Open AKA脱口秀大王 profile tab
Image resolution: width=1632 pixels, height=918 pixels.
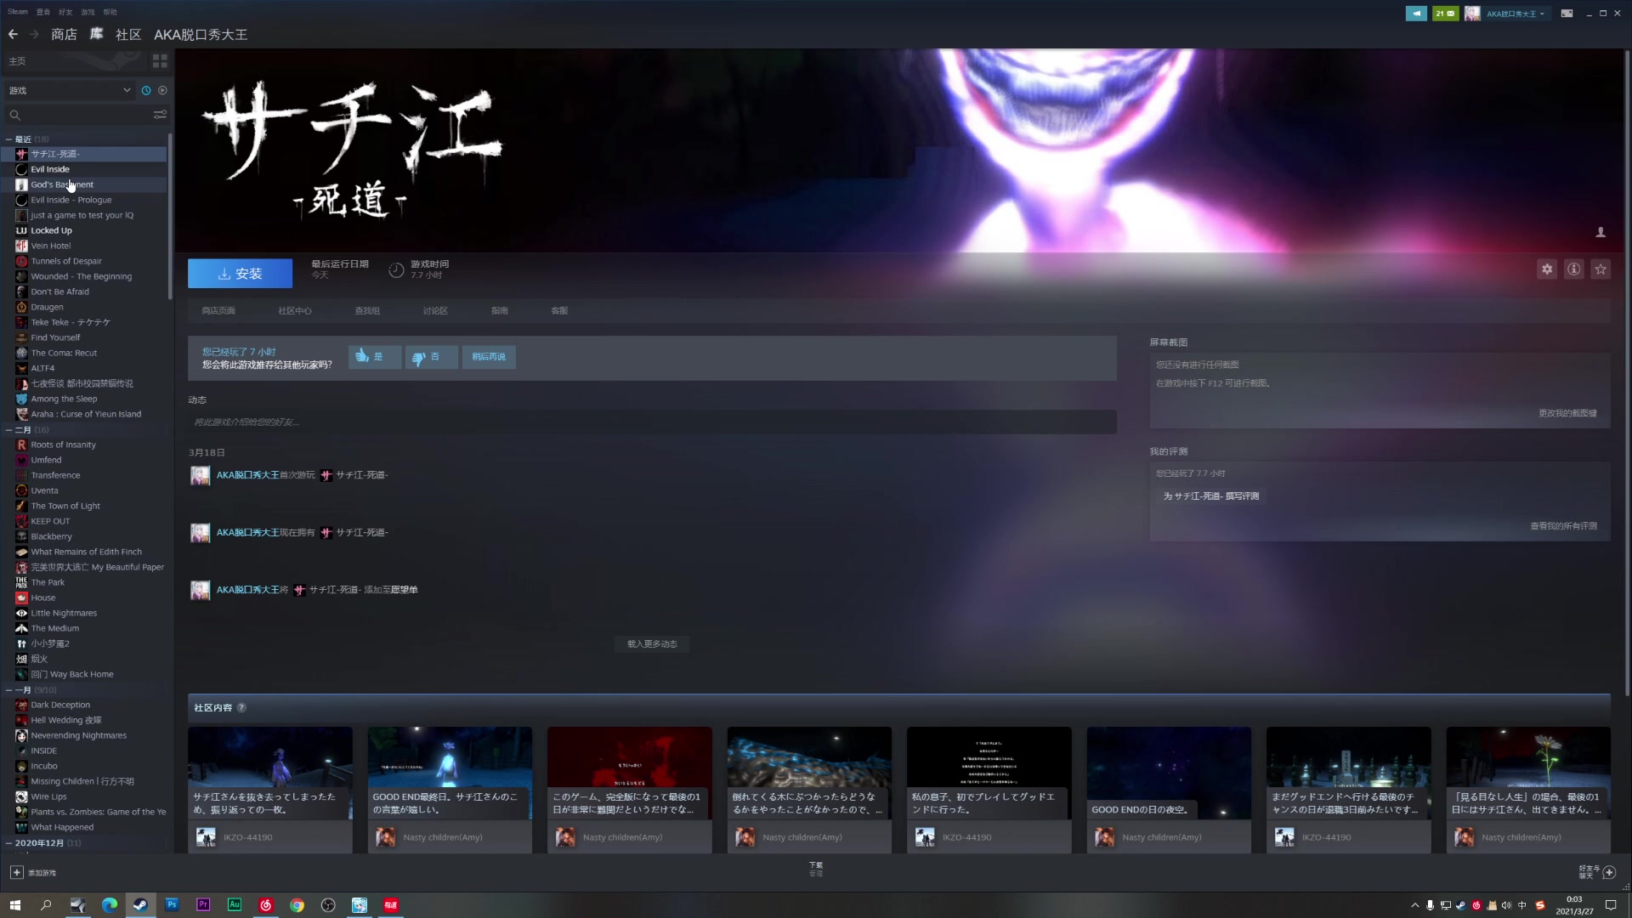pos(201,35)
